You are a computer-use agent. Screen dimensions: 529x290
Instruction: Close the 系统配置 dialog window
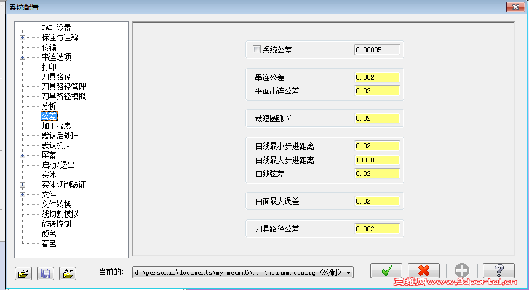coord(515,7)
